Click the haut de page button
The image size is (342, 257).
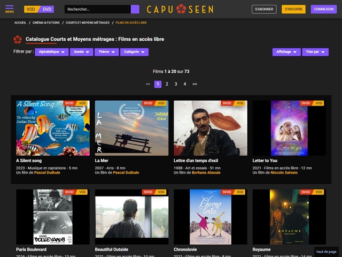(x=327, y=252)
